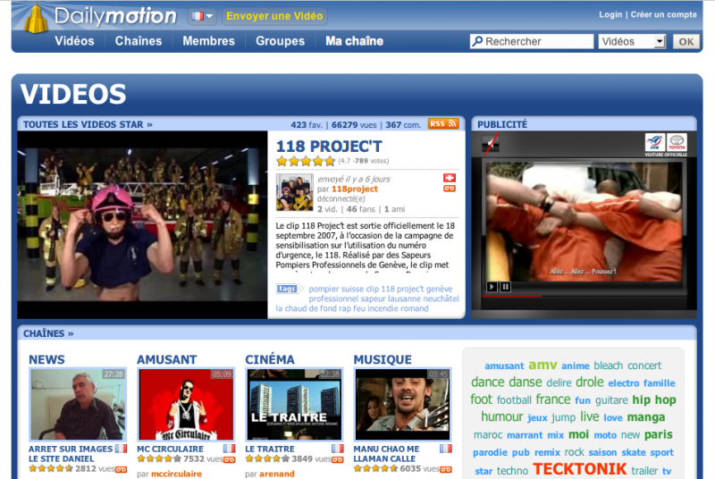Click the French flag next to MC Circulaire
Image resolution: width=715 pixels, height=479 pixels.
pyautogui.click(x=229, y=449)
